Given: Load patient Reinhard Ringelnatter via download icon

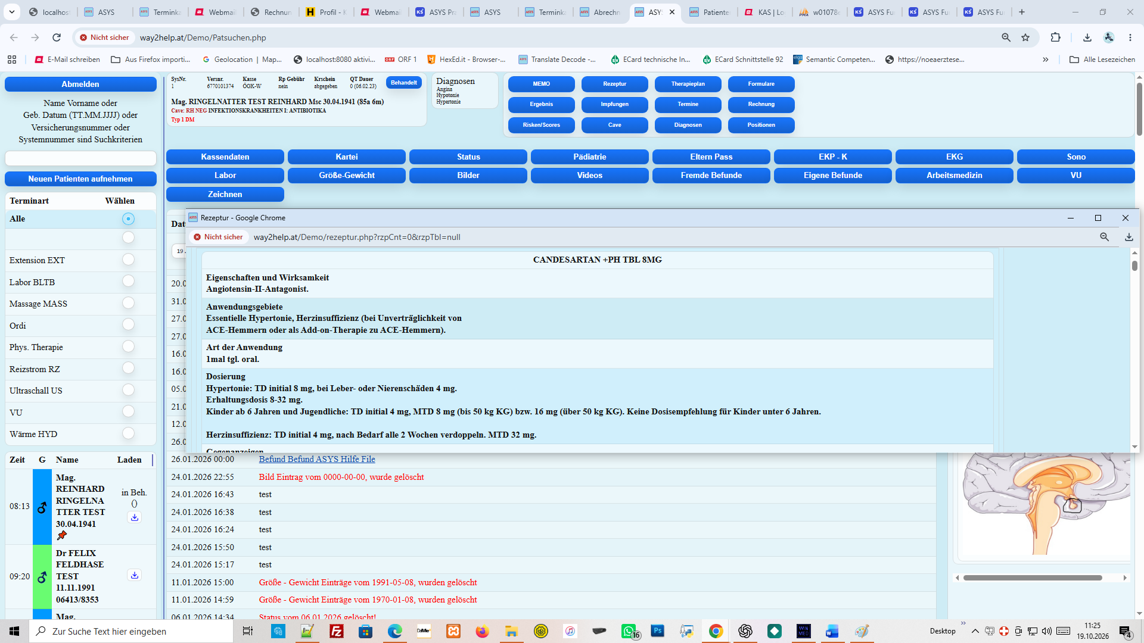Looking at the screenshot, I should coord(135,517).
